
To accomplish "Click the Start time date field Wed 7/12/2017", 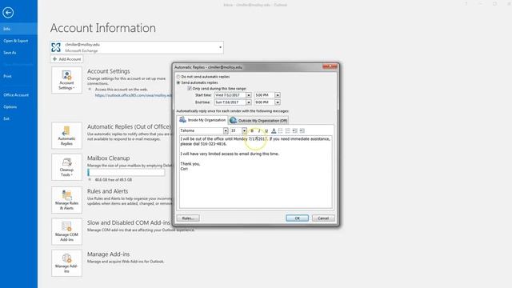I will (230, 95).
